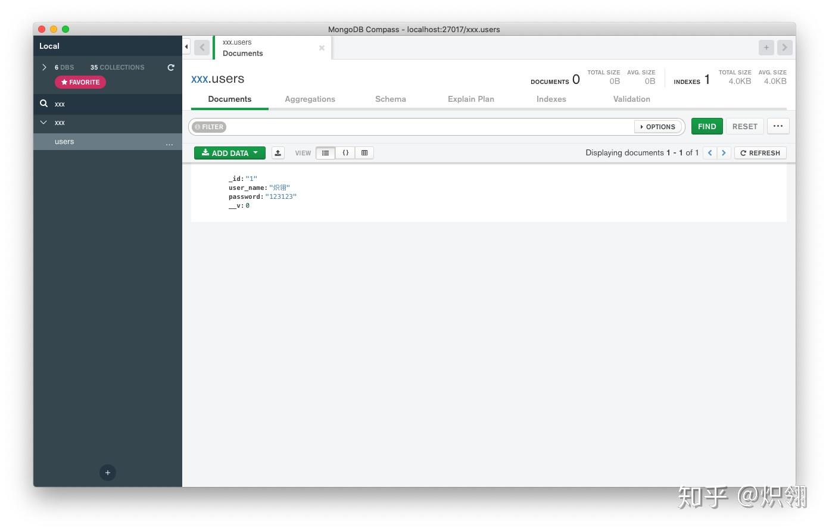
Task: Click the search magnifier in the sidebar
Action: (43, 103)
